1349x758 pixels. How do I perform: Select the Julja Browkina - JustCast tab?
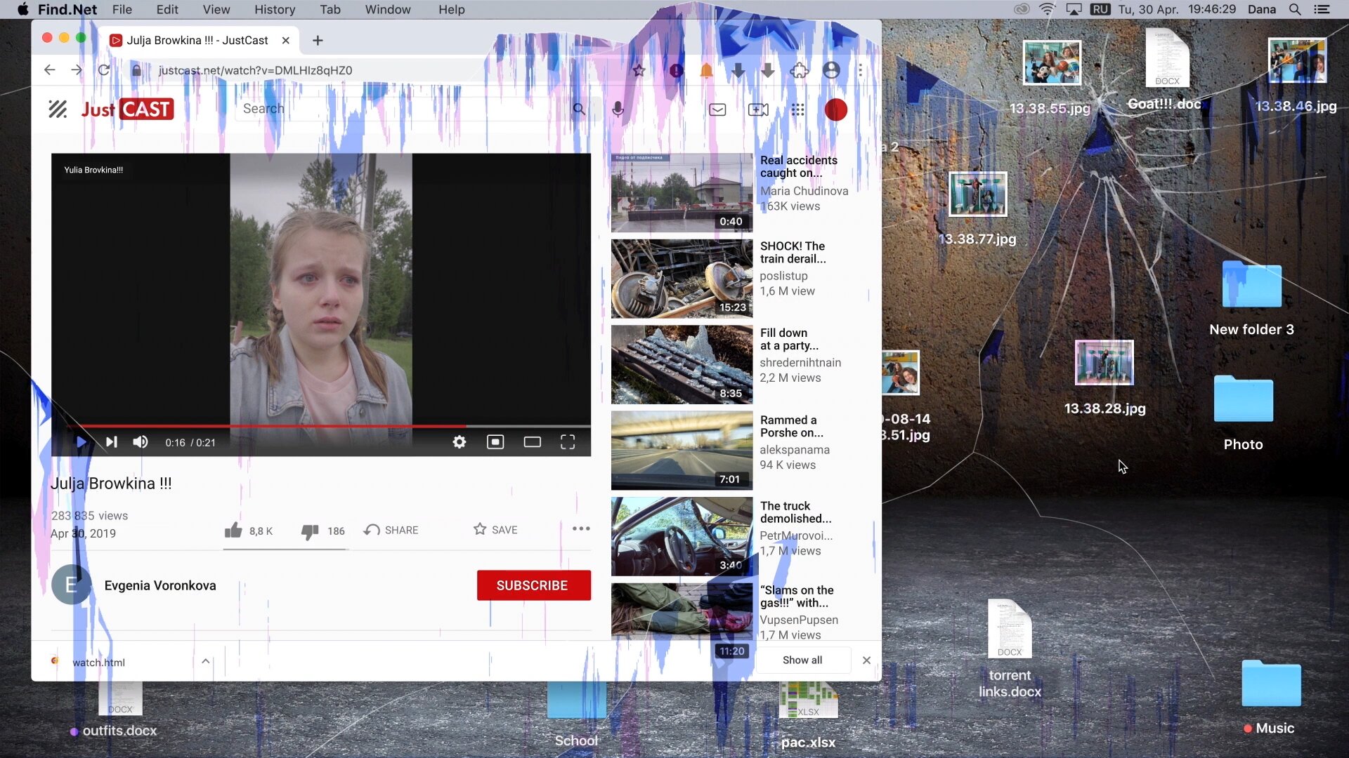coord(198,41)
